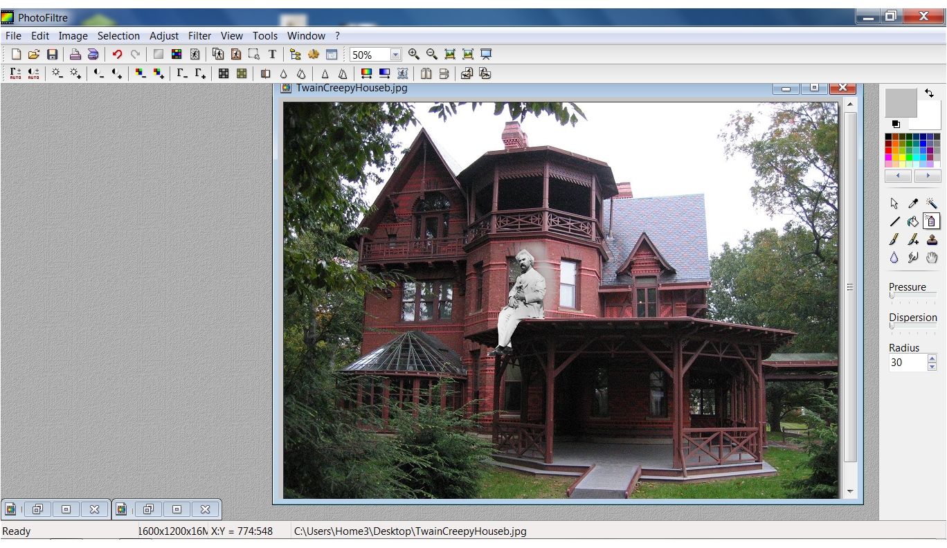This screenshot has height=548, width=947.
Task: Decrease brightness with the sun minus icon
Action: [57, 73]
